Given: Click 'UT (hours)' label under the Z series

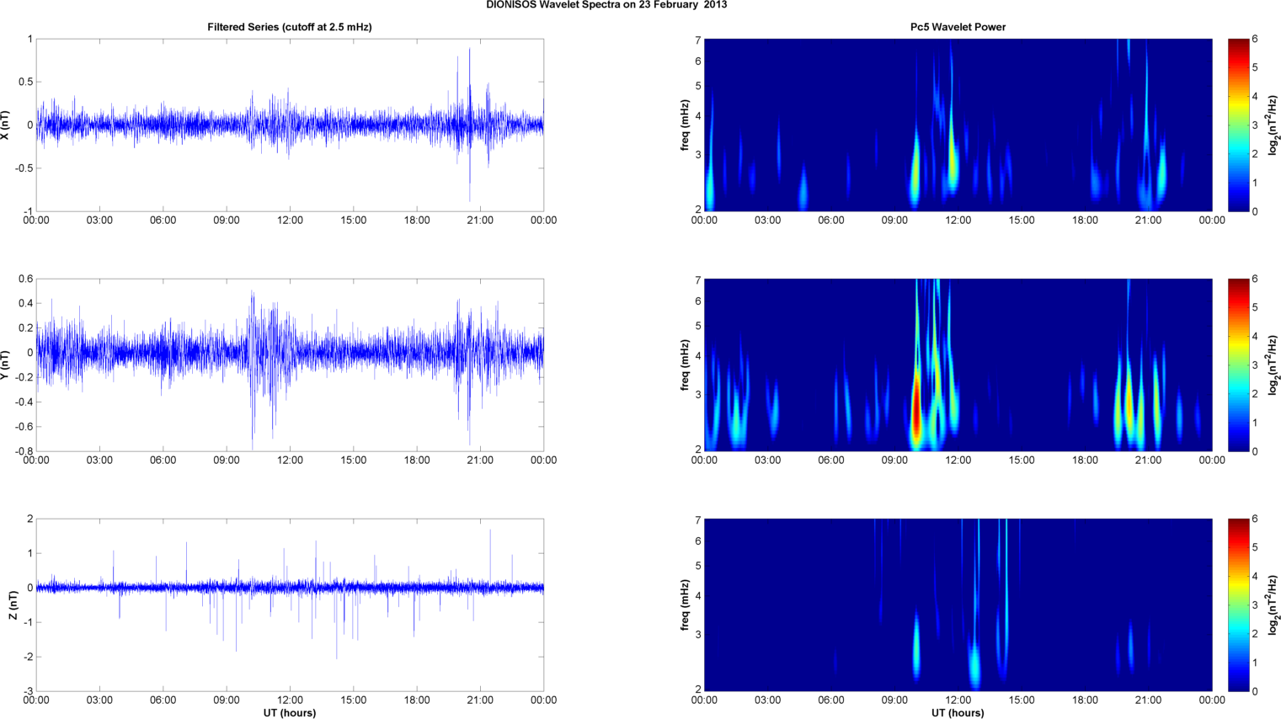Looking at the screenshot, I should coord(290,713).
